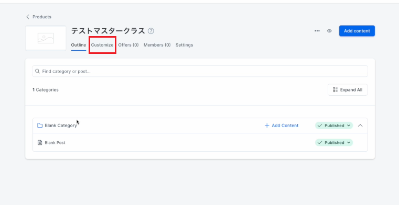Open the three-dots more options menu
Image resolution: width=399 pixels, height=205 pixels.
317,31
